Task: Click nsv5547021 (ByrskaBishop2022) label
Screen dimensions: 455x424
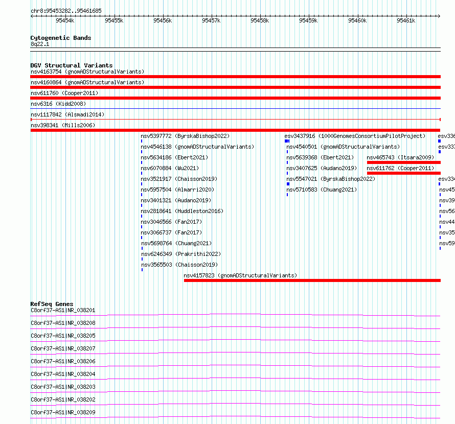Action: click(331, 179)
